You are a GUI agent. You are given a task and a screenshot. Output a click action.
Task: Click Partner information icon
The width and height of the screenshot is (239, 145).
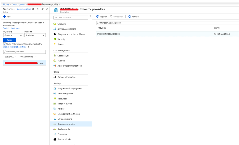click(55, 77)
